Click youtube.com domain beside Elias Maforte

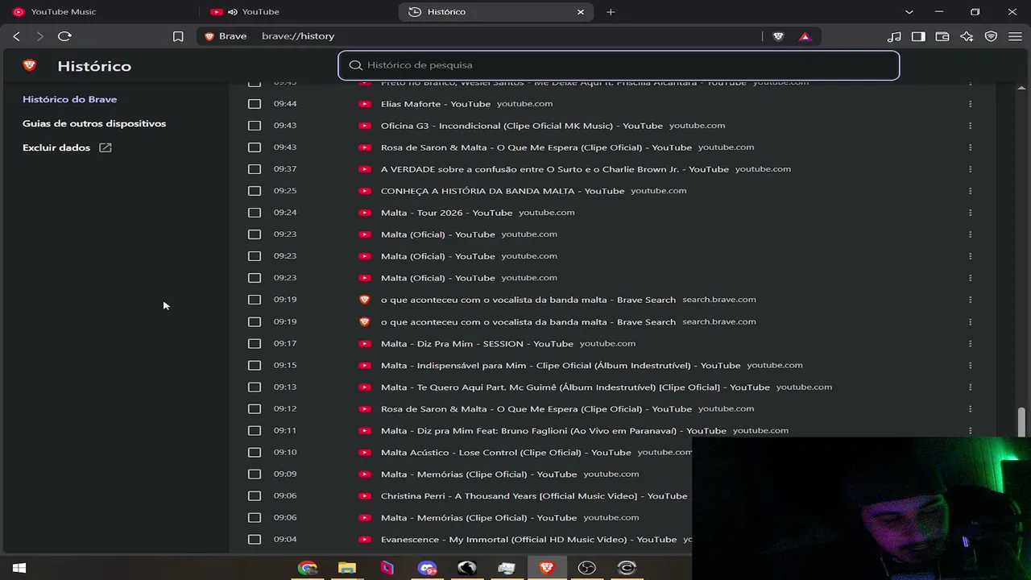point(524,104)
